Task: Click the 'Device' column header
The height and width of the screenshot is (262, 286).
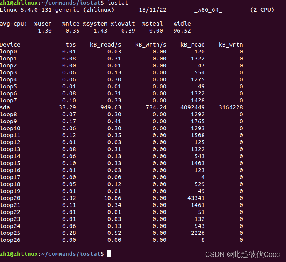Action: [10, 45]
